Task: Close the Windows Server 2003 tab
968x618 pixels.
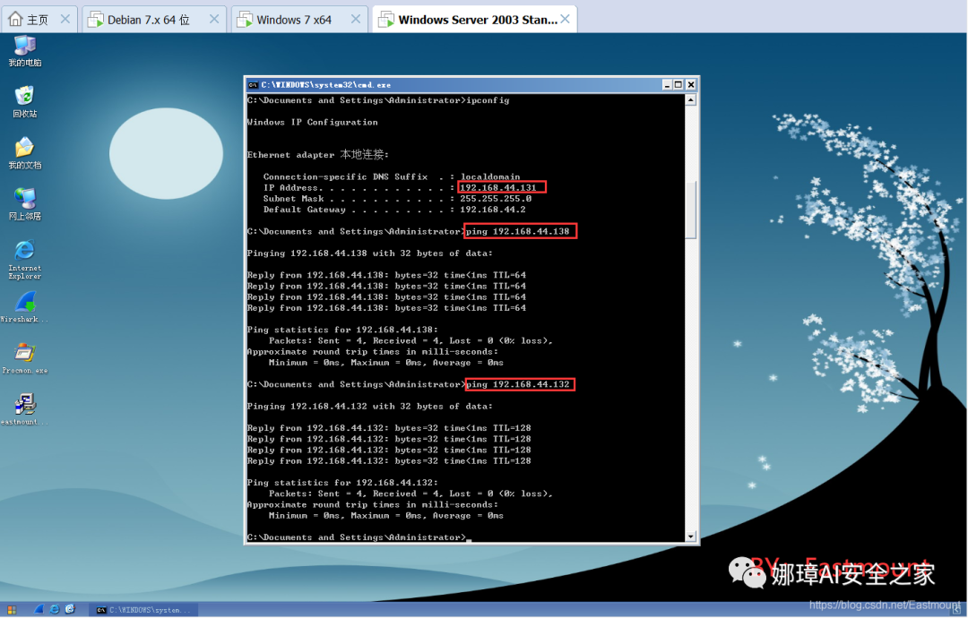Action: pyautogui.click(x=565, y=19)
